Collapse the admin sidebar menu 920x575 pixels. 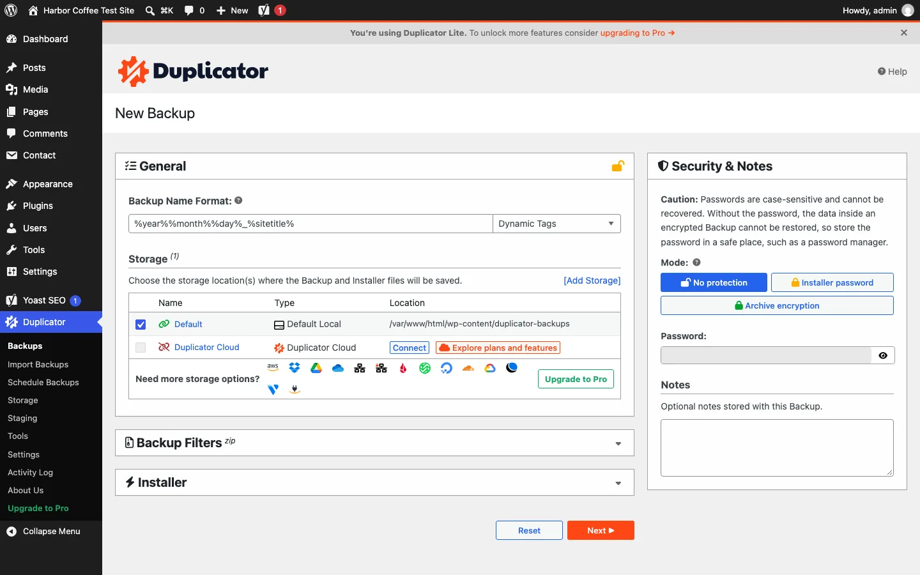click(51, 531)
